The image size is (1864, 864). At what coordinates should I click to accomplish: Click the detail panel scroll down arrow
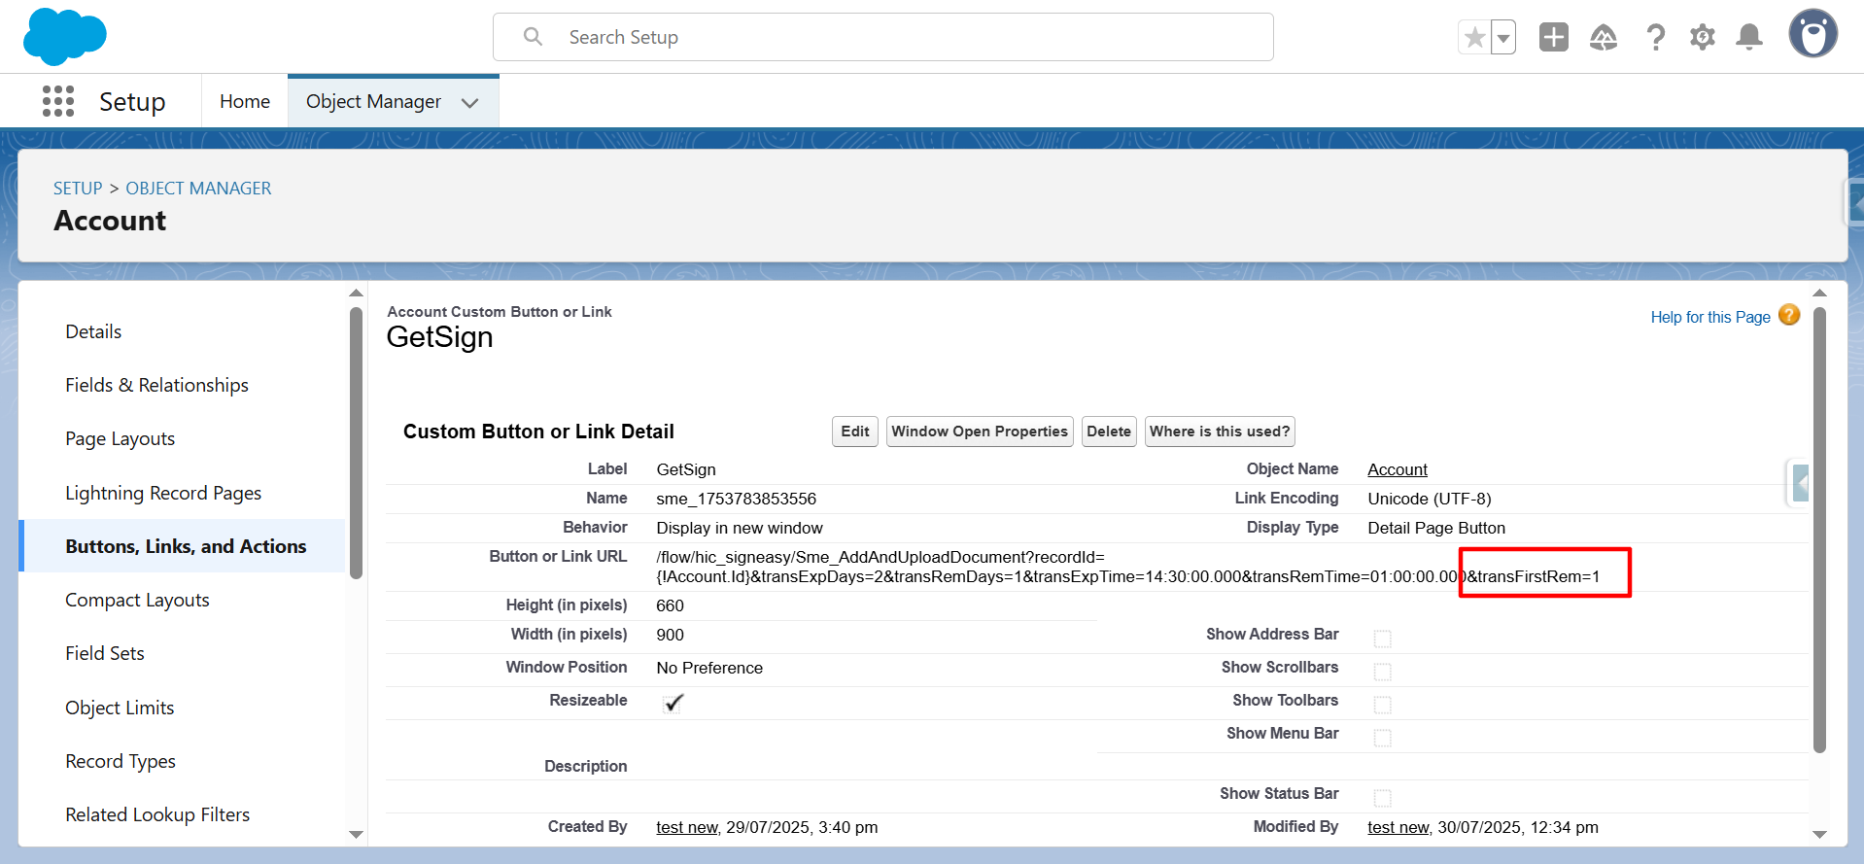pos(1819,834)
